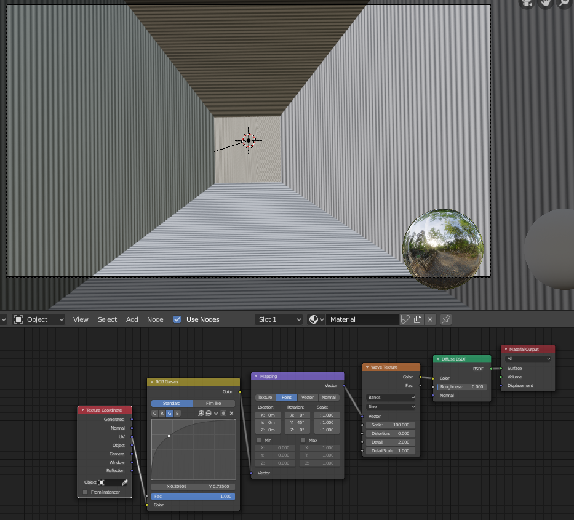
Task: Open the Slot 1 material slot dropdown
Action: pos(278,319)
